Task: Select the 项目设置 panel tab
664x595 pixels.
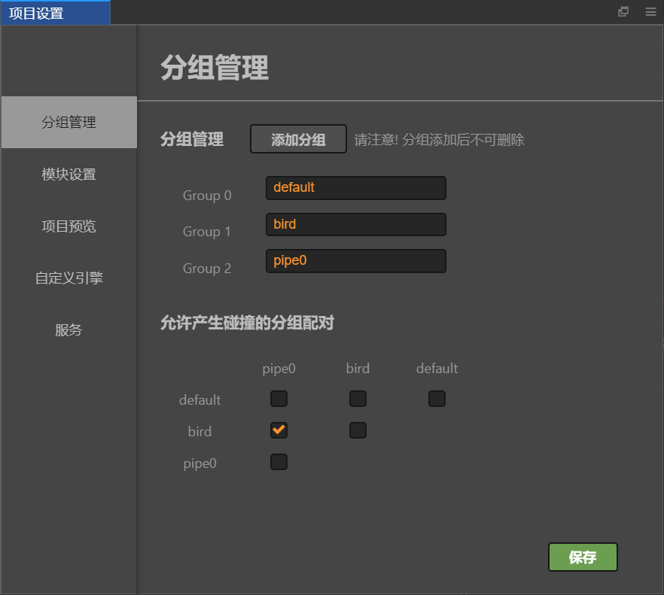Action: pyautogui.click(x=55, y=13)
